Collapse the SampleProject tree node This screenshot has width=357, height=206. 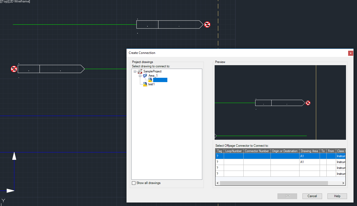coord(135,71)
